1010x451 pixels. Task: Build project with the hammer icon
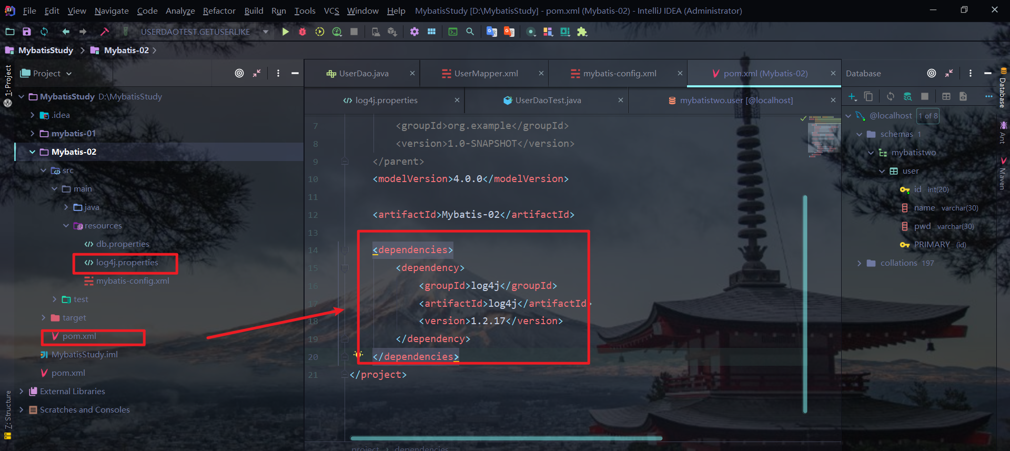pyautogui.click(x=105, y=32)
